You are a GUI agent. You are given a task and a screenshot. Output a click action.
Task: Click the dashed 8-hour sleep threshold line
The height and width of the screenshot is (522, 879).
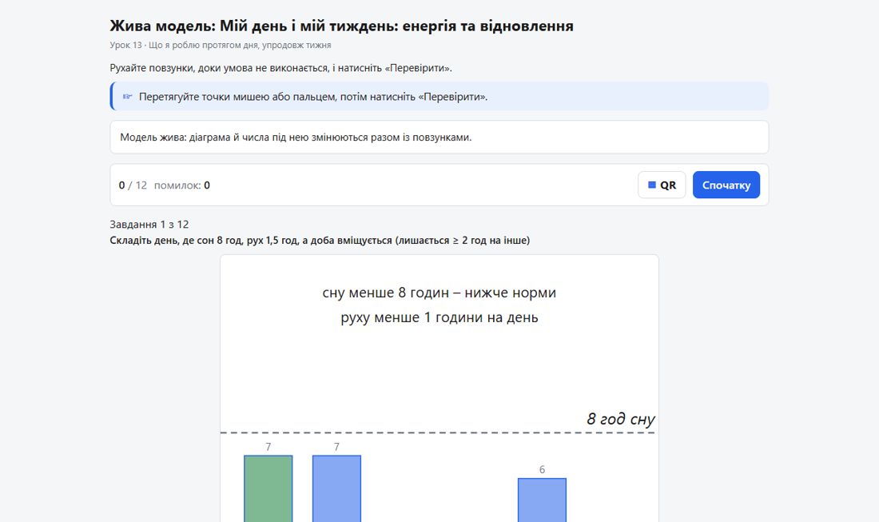pyautogui.click(x=438, y=432)
